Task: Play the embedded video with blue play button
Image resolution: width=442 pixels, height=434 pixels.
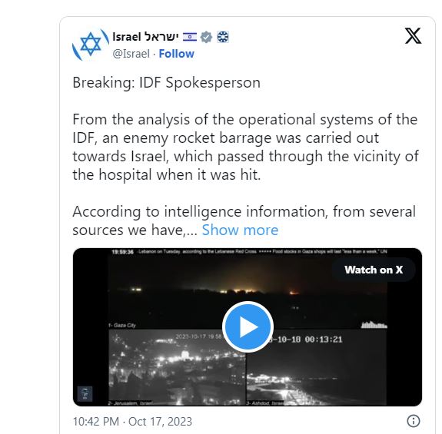Action: [248, 326]
